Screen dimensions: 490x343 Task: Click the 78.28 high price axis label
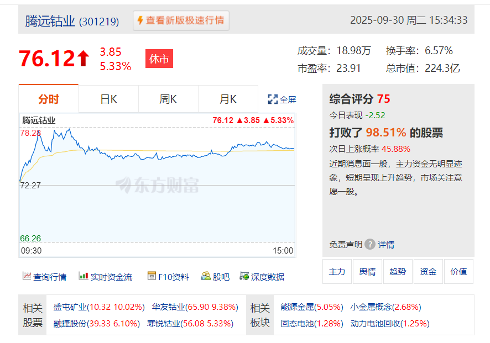tap(30, 133)
